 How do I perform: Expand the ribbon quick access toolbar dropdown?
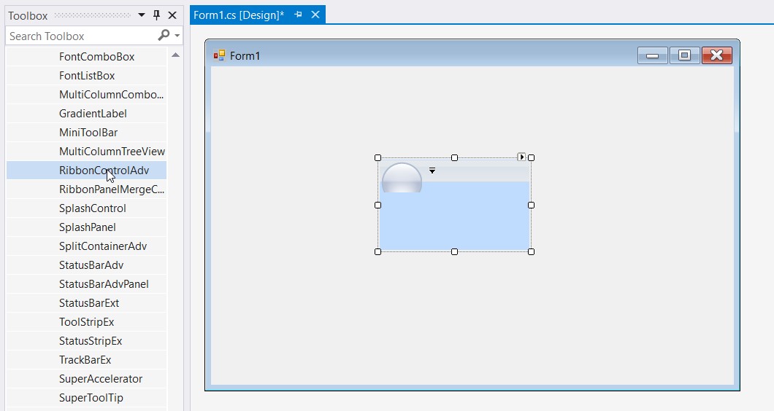pos(432,171)
